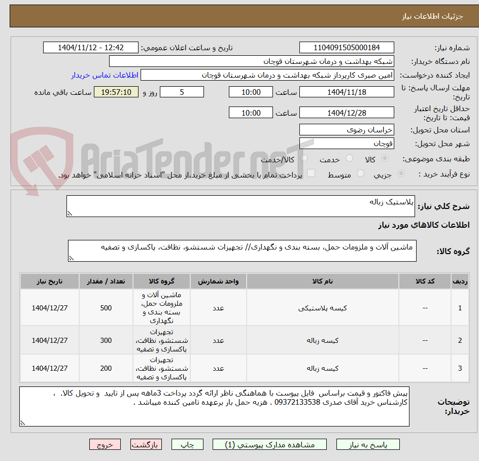Click the remaining days field showing 5
This screenshot has width=479, height=461.
182,92
